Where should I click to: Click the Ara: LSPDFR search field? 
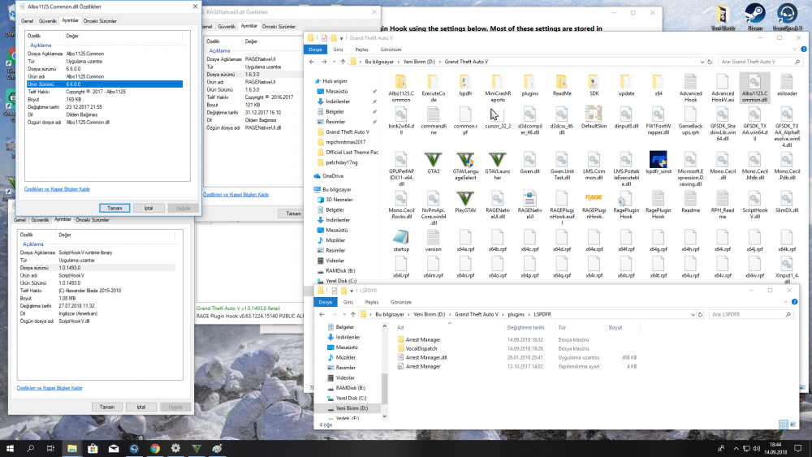(x=749, y=314)
